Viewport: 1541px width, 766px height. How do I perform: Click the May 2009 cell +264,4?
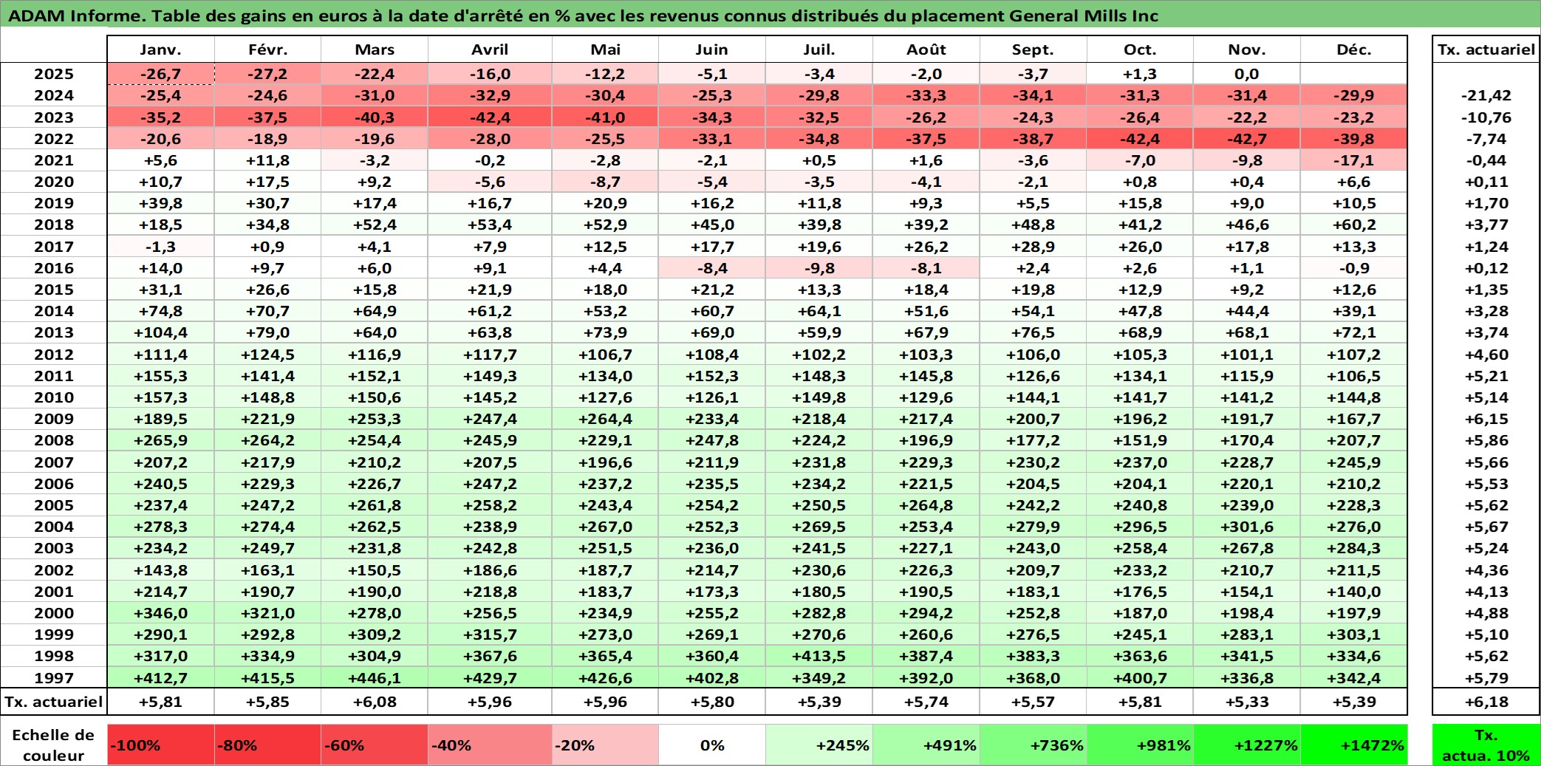[605, 419]
